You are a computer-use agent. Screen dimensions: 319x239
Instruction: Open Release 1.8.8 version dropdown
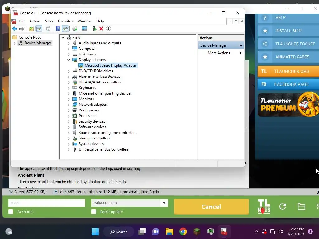[164, 203]
